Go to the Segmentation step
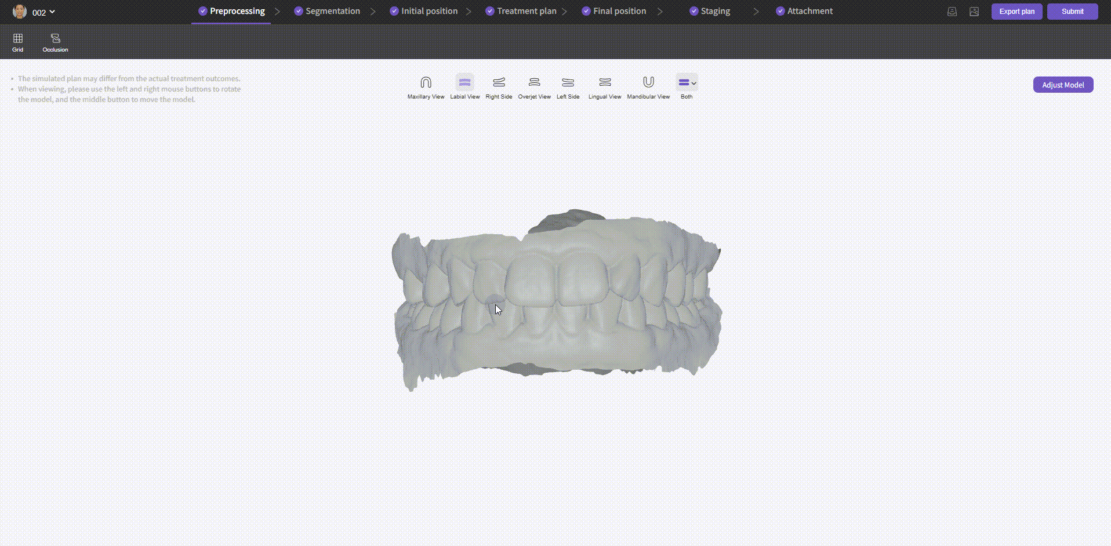The image size is (1111, 546). pyautogui.click(x=327, y=11)
